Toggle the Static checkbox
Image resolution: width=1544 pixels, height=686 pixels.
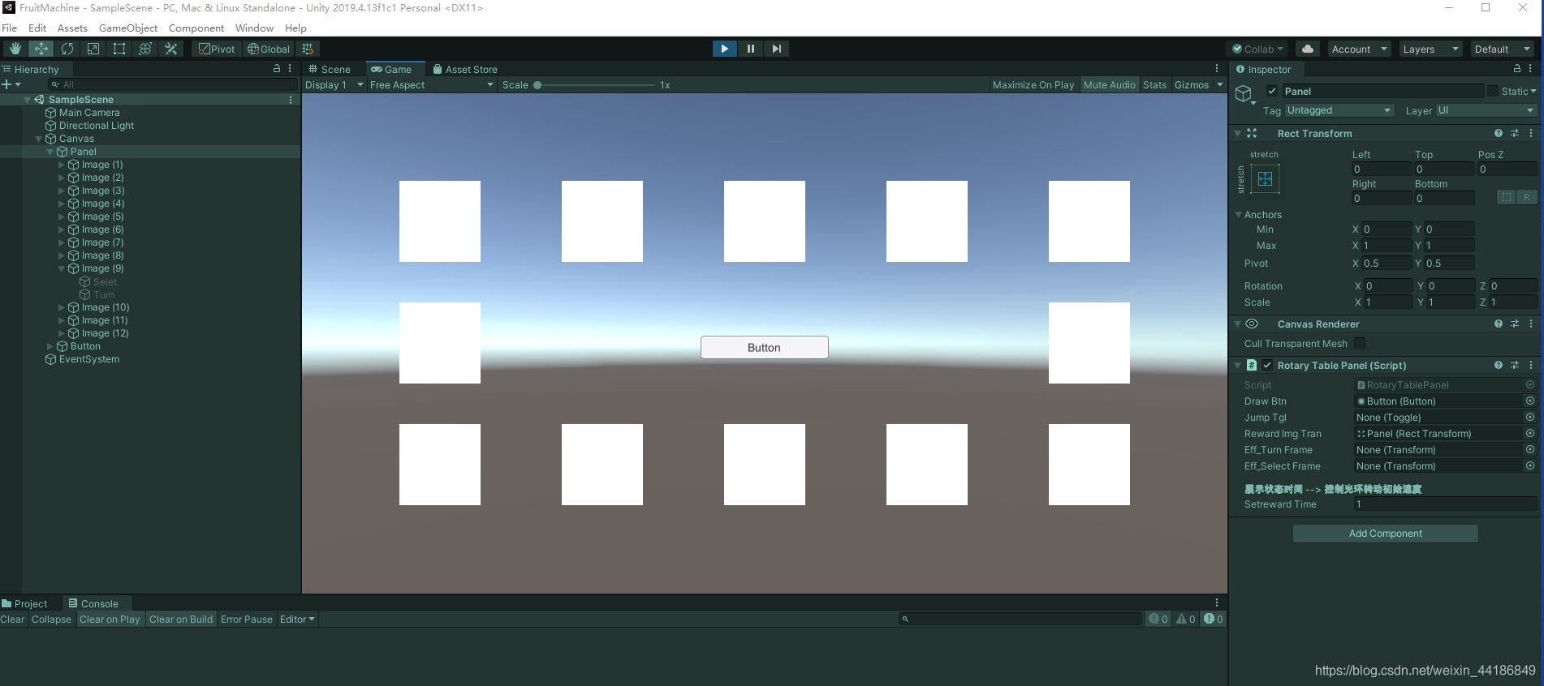(1492, 91)
